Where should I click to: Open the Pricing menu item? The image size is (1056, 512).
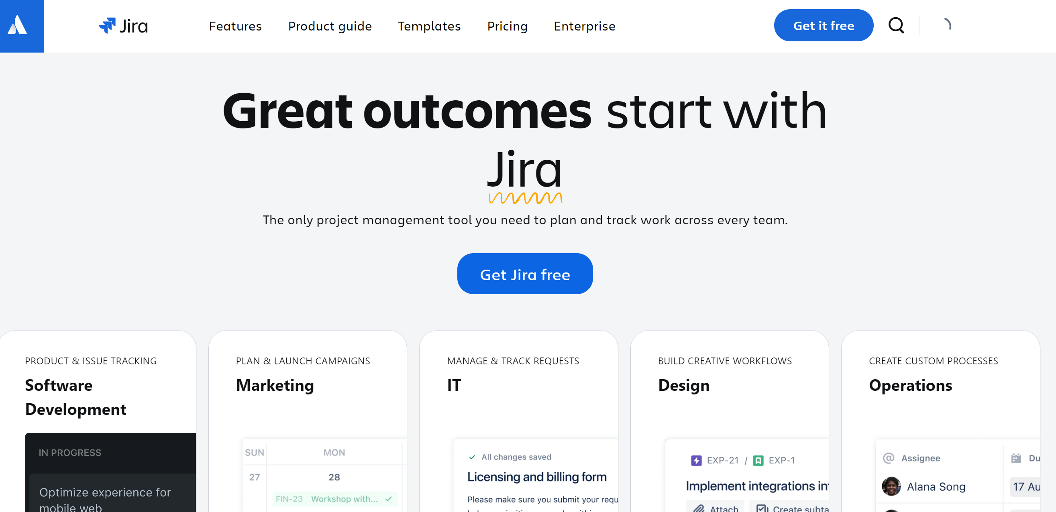click(x=506, y=26)
